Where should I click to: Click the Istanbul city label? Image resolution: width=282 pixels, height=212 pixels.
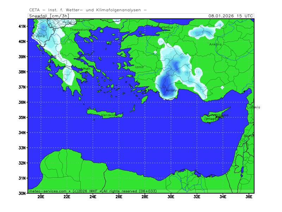[x=165, y=27]
